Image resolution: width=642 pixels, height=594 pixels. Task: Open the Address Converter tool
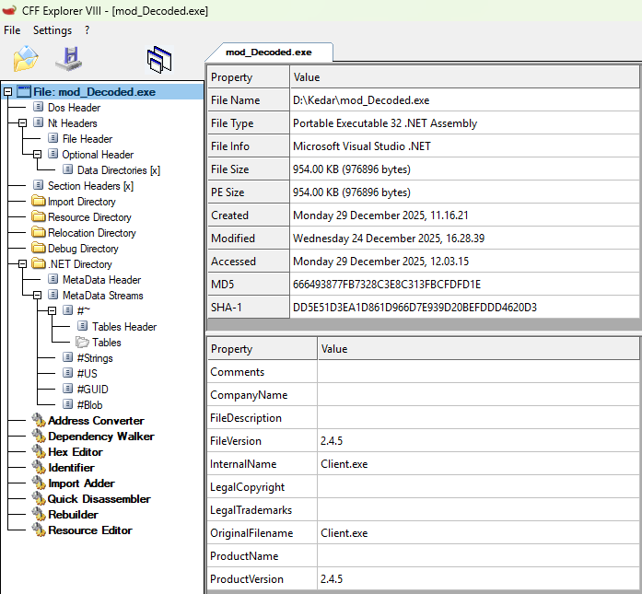96,421
